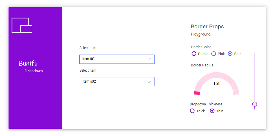Click the Playground subtitle text
This screenshot has width=279, height=136.
point(201,34)
